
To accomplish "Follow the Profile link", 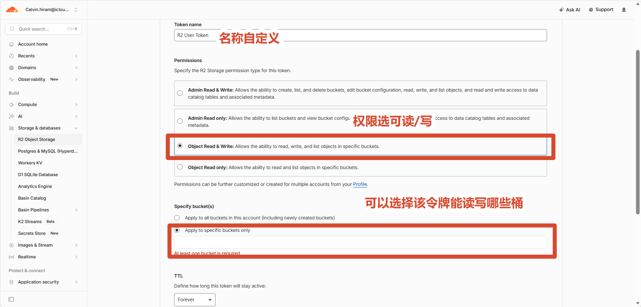I will pyautogui.click(x=360, y=184).
